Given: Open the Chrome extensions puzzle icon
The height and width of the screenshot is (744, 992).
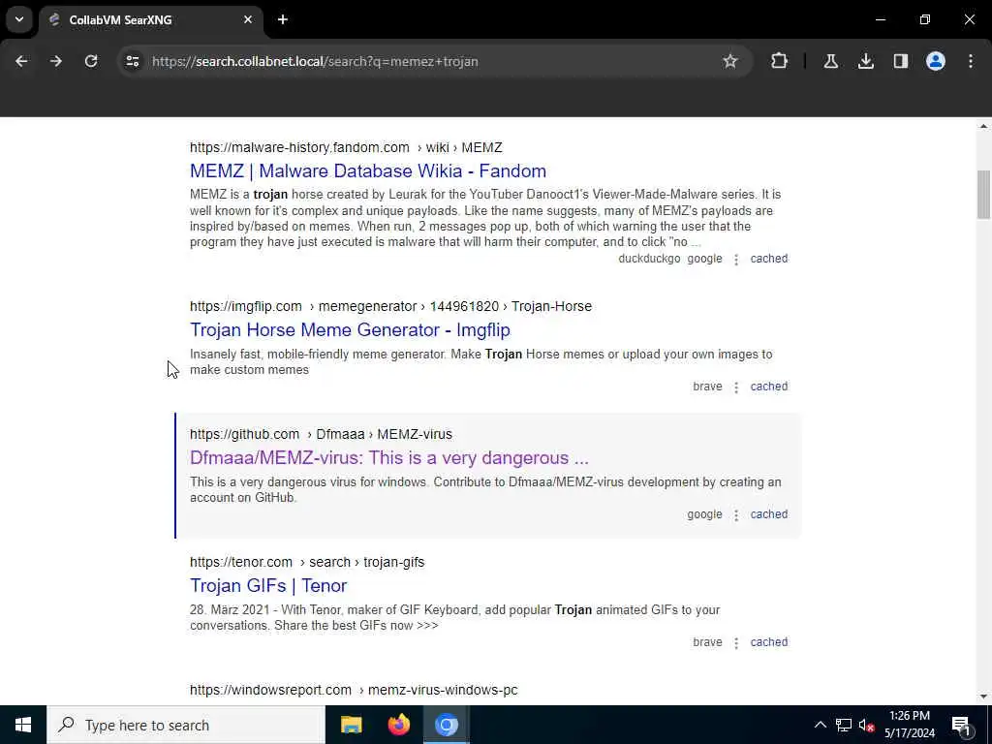Looking at the screenshot, I should point(780,61).
